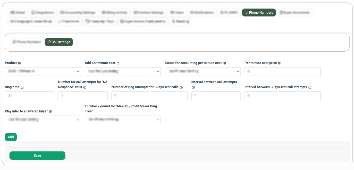Click help icon for Play intro to answered buyer
Screen dimensions: 354x170
[50, 111]
